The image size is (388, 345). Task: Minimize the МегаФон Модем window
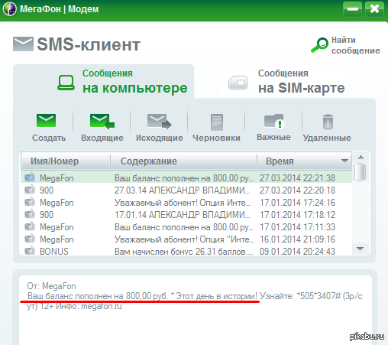point(352,9)
